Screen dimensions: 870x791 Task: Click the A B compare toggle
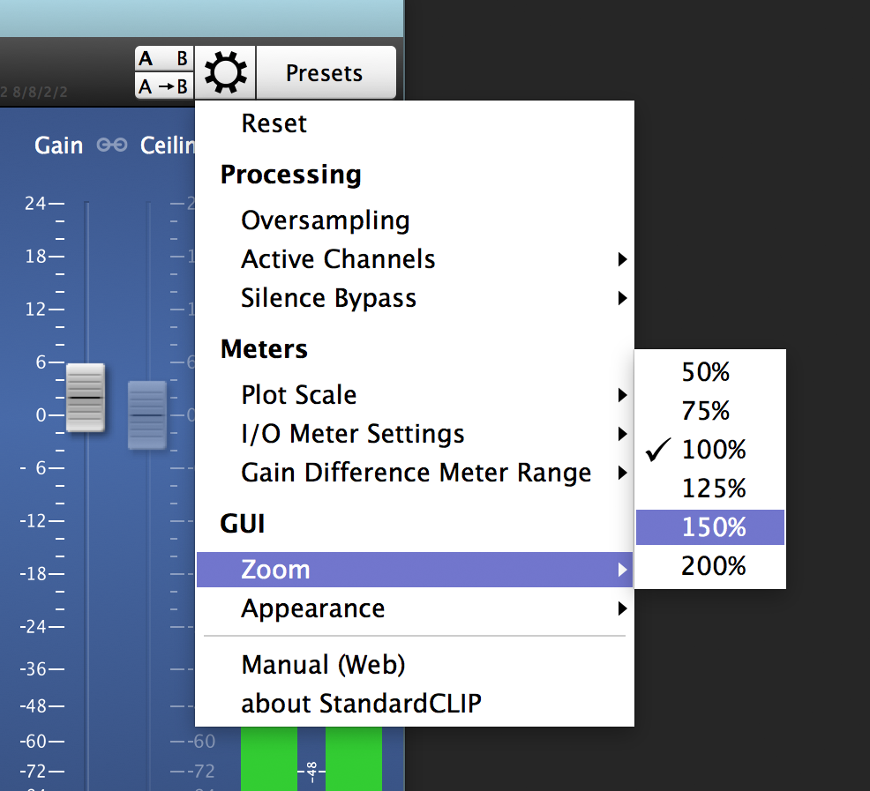coord(164,59)
